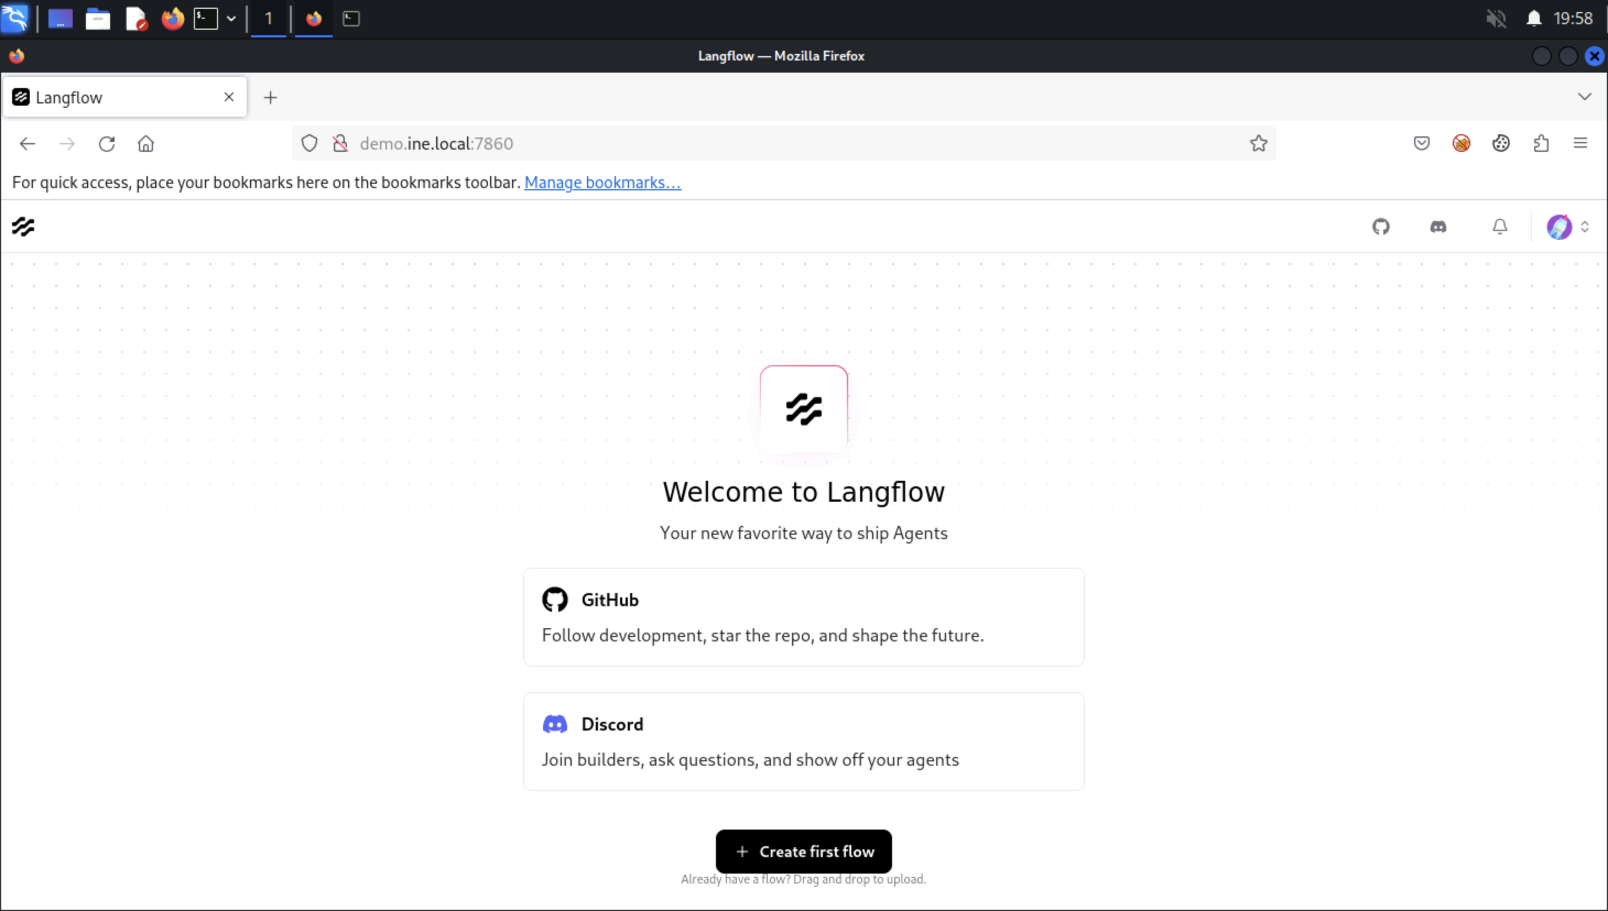
Task: Click the Create first flow button
Action: point(803,851)
